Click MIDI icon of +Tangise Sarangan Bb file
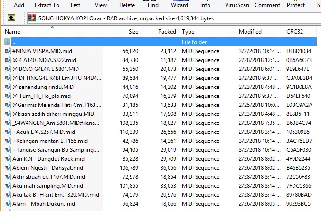Image resolution: width=321 pixels, height=211 pixels. click(8, 149)
